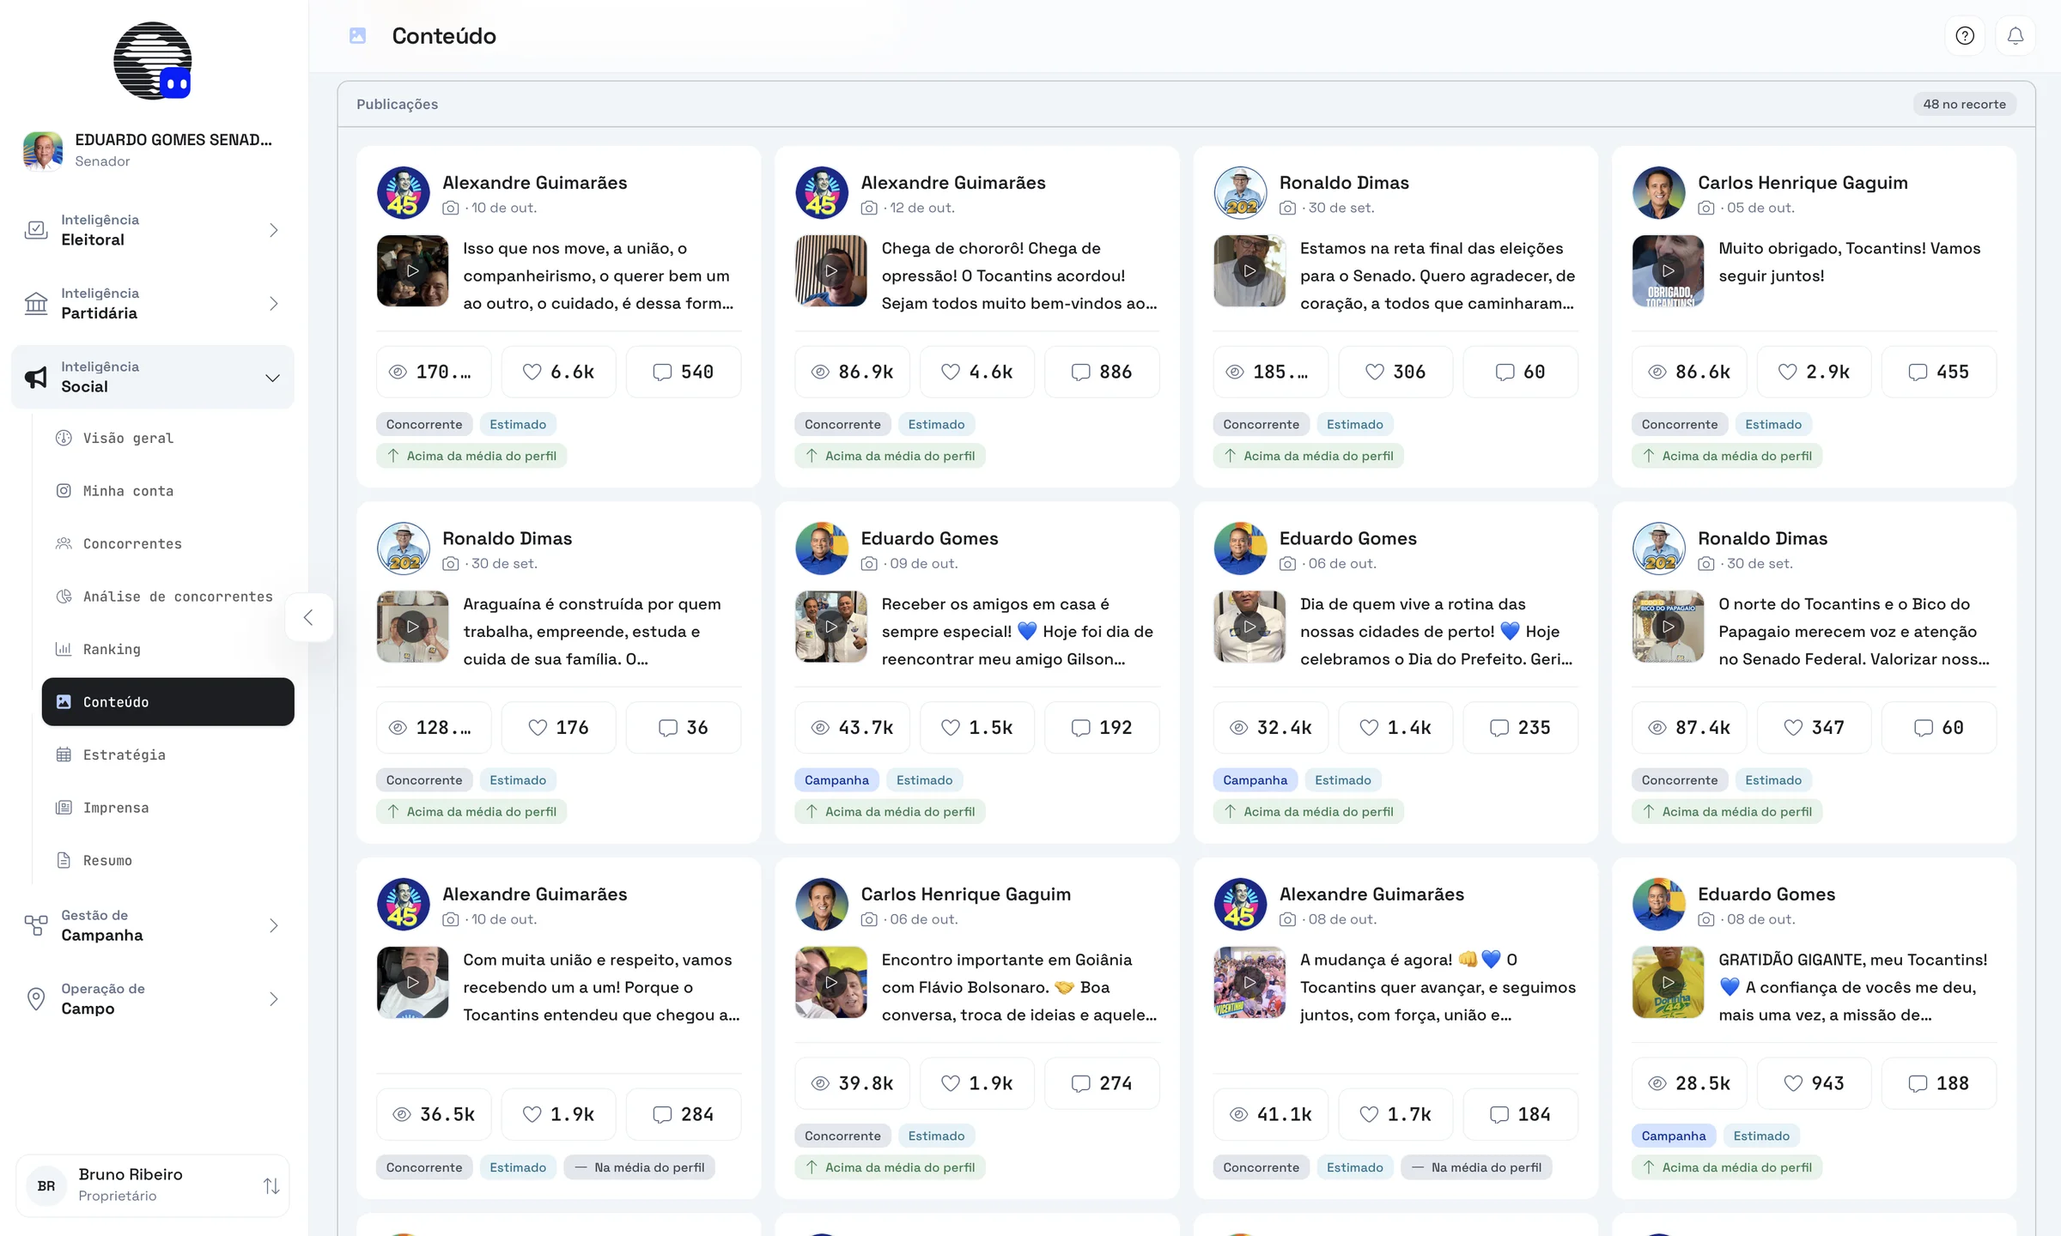This screenshot has height=1236, width=2061.
Task: Select the active Conteúdo menu item
Action: [x=167, y=702]
